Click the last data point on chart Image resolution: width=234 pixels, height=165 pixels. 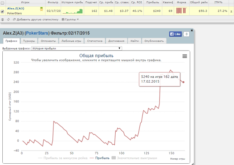184,82
